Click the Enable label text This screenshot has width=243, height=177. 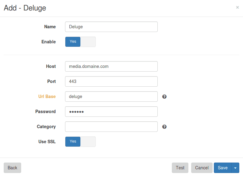click(48, 42)
